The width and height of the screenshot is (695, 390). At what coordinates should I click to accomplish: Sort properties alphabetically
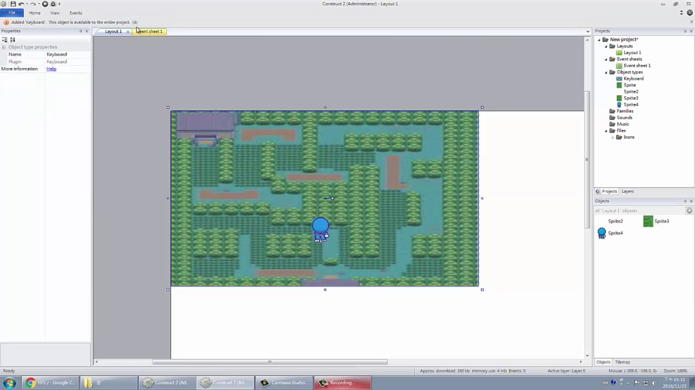click(x=12, y=40)
